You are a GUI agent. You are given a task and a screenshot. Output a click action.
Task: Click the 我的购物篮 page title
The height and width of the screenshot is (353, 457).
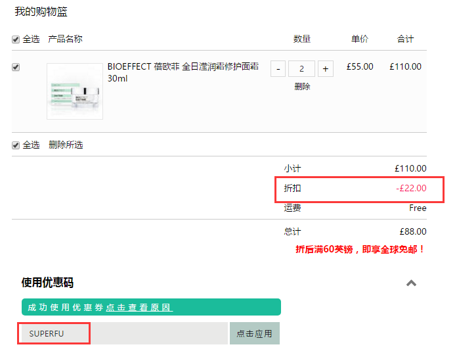coord(41,12)
